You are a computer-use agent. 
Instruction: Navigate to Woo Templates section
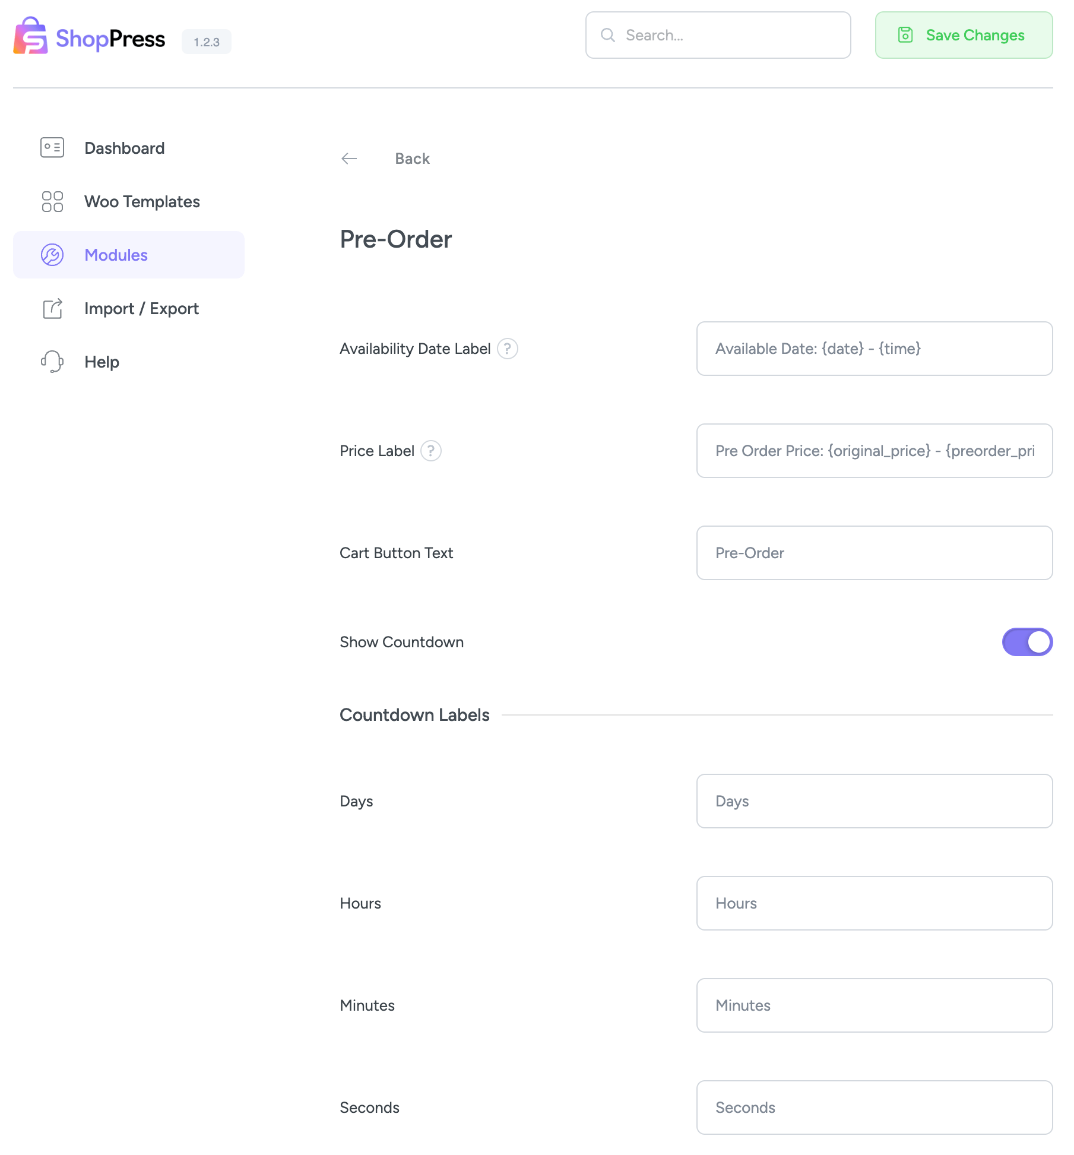click(142, 201)
